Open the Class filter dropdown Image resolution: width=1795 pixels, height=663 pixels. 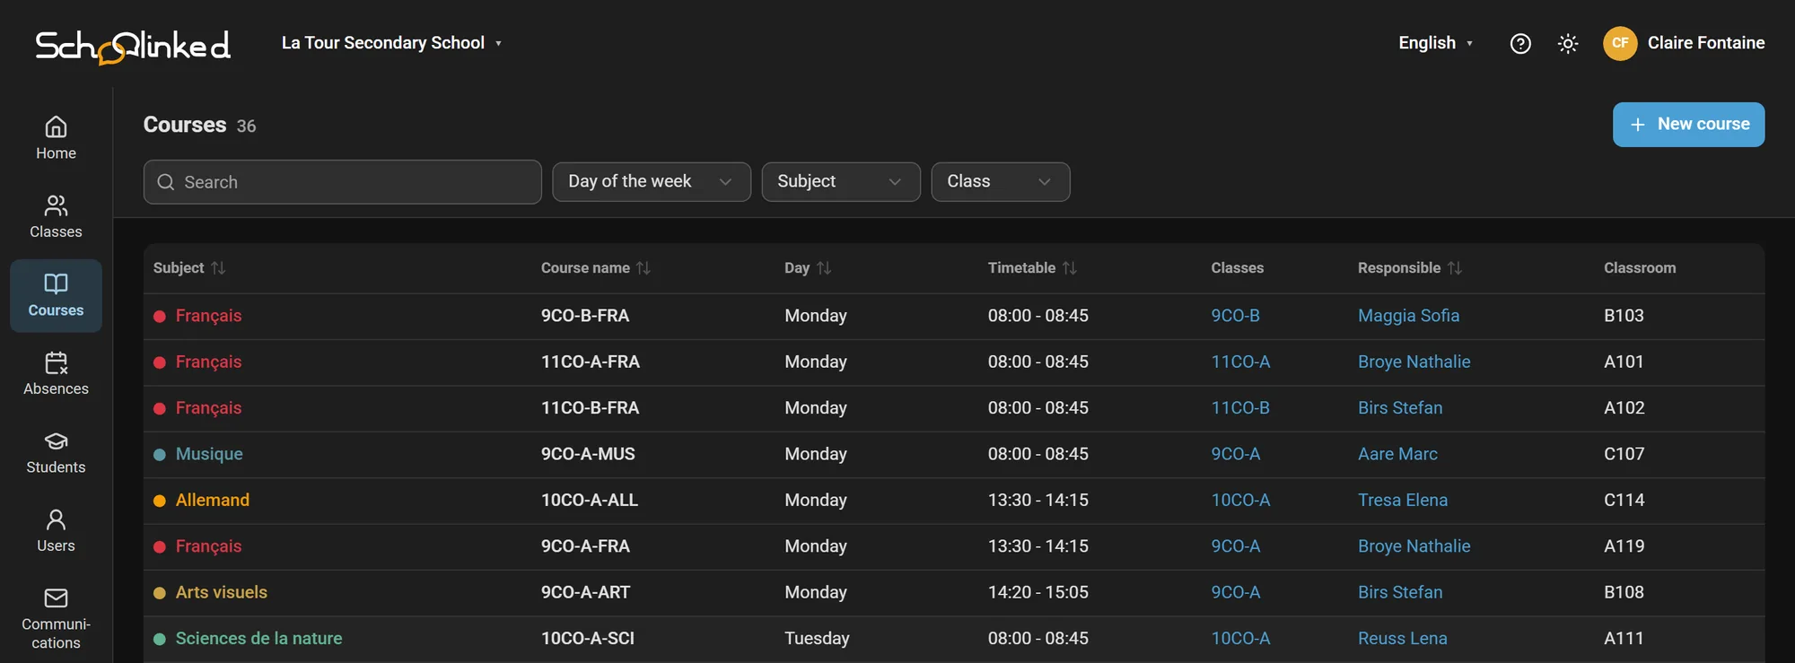tap(1001, 182)
